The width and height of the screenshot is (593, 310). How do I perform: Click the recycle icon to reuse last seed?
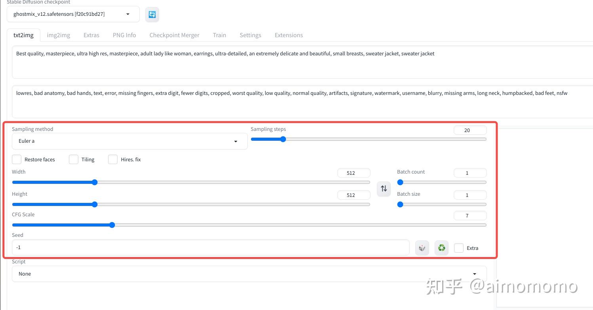(x=441, y=248)
